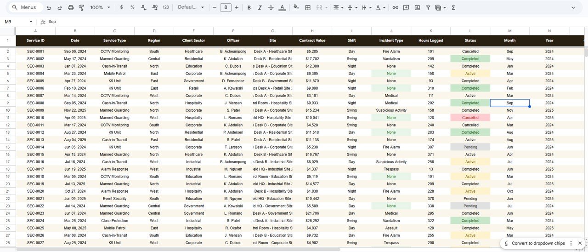Click the Pending status in SEC-0014 row
The image size is (588, 252).
point(470,147)
